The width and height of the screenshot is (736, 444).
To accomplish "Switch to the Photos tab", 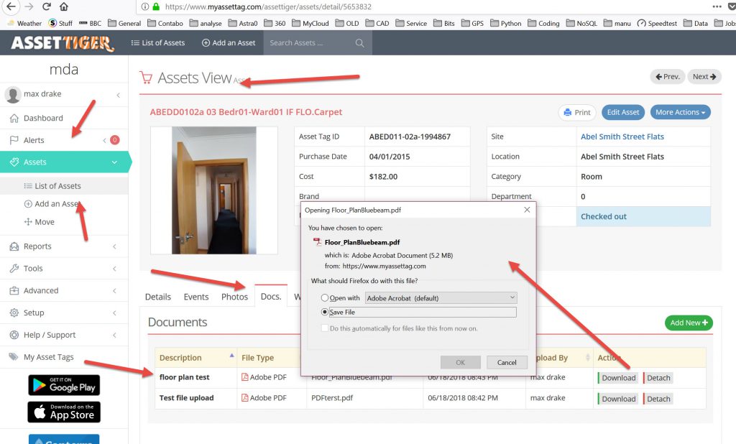I will [234, 297].
